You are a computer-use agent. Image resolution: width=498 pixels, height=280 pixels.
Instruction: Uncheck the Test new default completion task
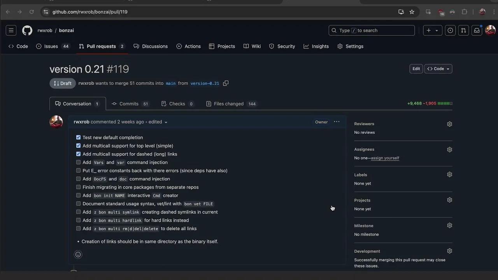[78, 137]
